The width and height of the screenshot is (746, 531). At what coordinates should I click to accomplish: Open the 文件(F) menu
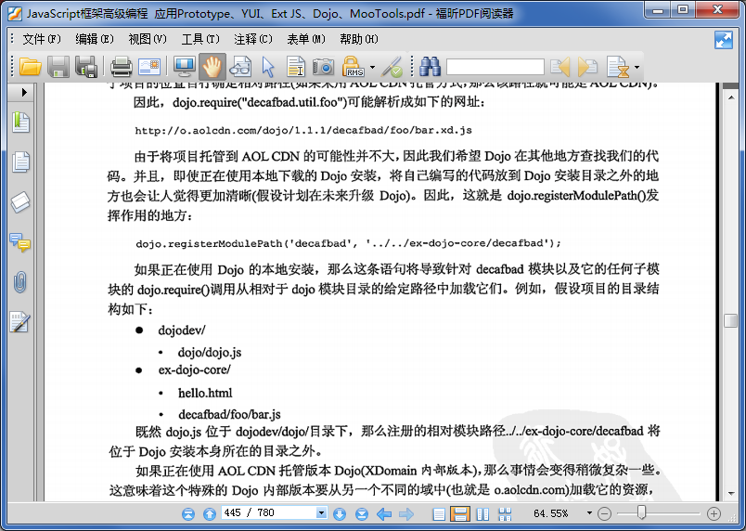click(42, 39)
